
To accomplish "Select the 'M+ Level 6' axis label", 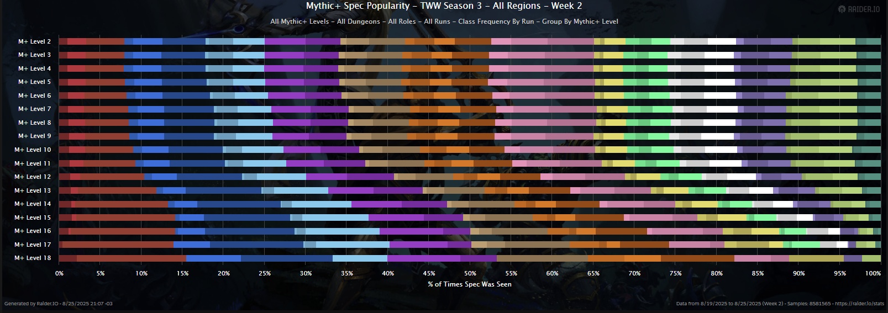I will point(34,96).
